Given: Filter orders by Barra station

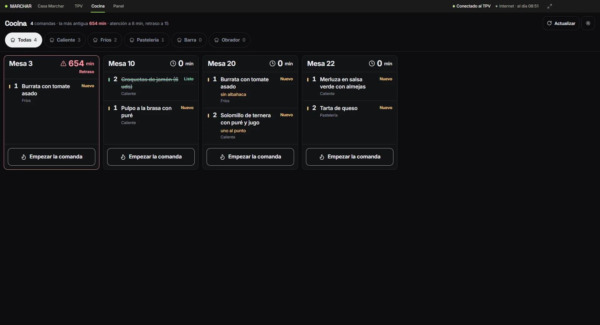Looking at the screenshot, I should 189,40.
